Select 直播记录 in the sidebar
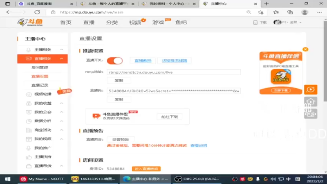Viewport: 327px width, 184px height. click(40, 85)
